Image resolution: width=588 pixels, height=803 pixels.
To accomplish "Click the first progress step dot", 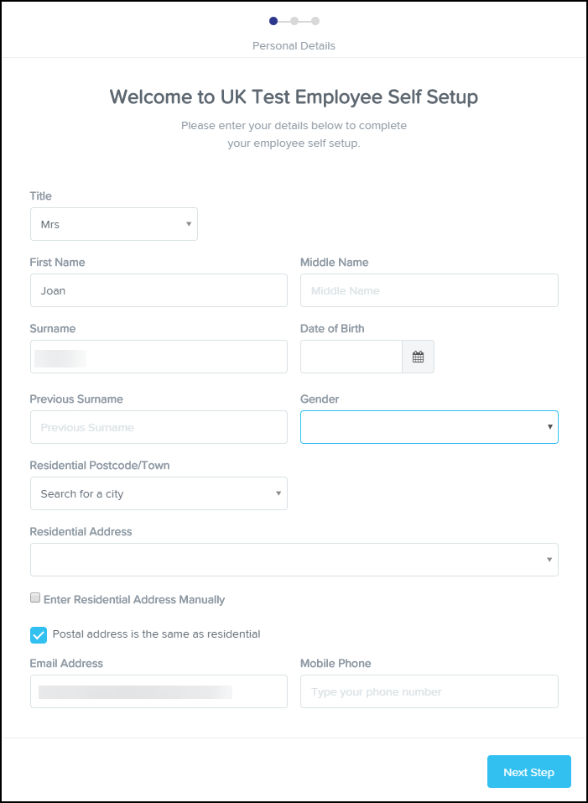I will coord(273,21).
